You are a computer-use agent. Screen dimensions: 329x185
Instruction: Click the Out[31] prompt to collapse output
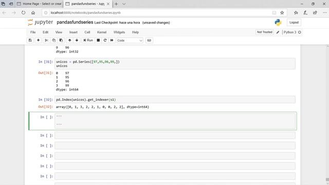click(x=46, y=73)
